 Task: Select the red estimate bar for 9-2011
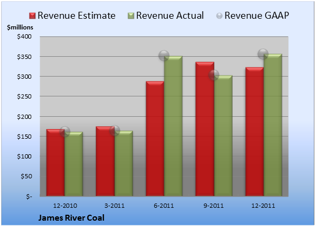(205, 129)
